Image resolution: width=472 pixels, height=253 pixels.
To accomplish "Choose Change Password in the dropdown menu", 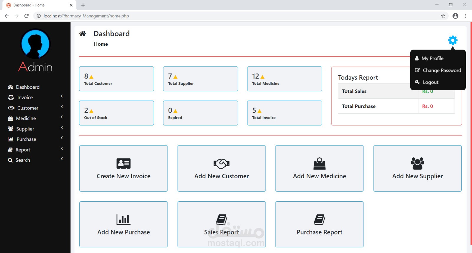I will tap(442, 70).
